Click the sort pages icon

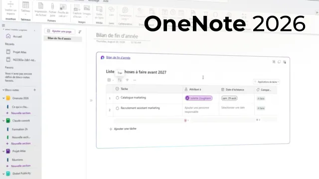coord(80,32)
